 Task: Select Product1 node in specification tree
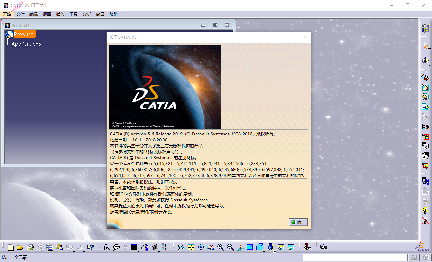(25, 34)
